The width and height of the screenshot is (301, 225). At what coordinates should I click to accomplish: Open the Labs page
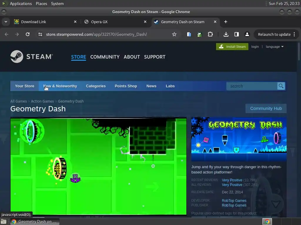(x=170, y=86)
